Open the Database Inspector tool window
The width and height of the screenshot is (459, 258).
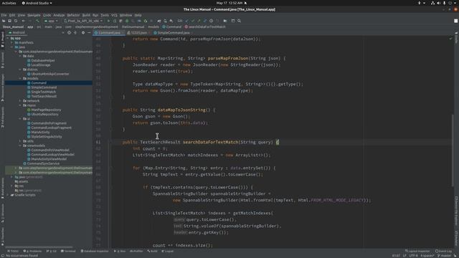95,251
